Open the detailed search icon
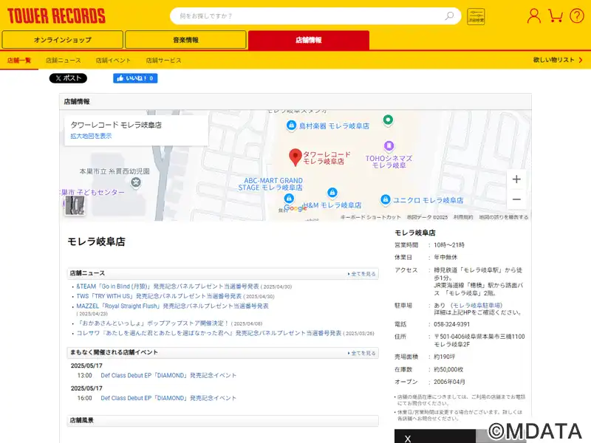The height and width of the screenshot is (443, 591). pyautogui.click(x=476, y=16)
